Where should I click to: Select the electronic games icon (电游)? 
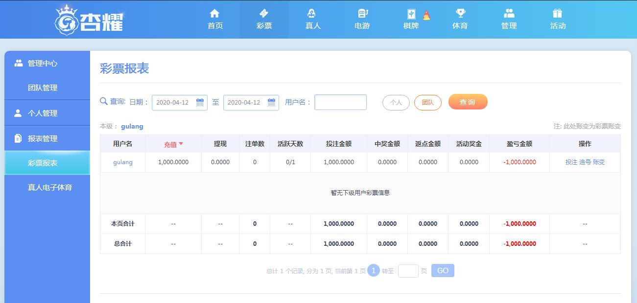click(362, 14)
